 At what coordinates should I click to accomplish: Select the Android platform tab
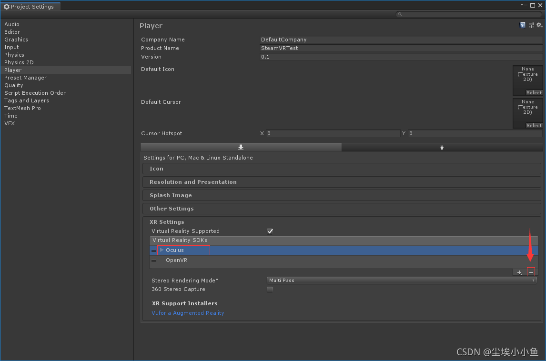(x=442, y=147)
